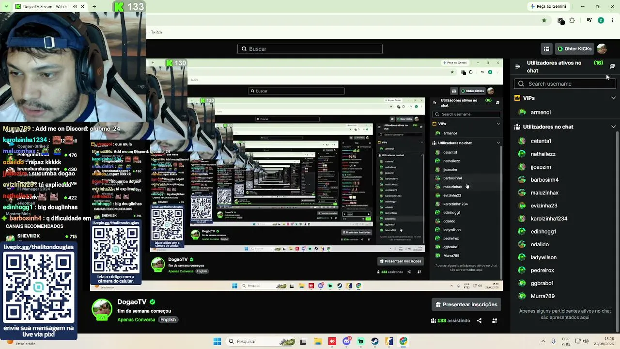The height and width of the screenshot is (349, 620).
Task: Open Steam from the taskbar
Action: pyautogui.click(x=375, y=342)
